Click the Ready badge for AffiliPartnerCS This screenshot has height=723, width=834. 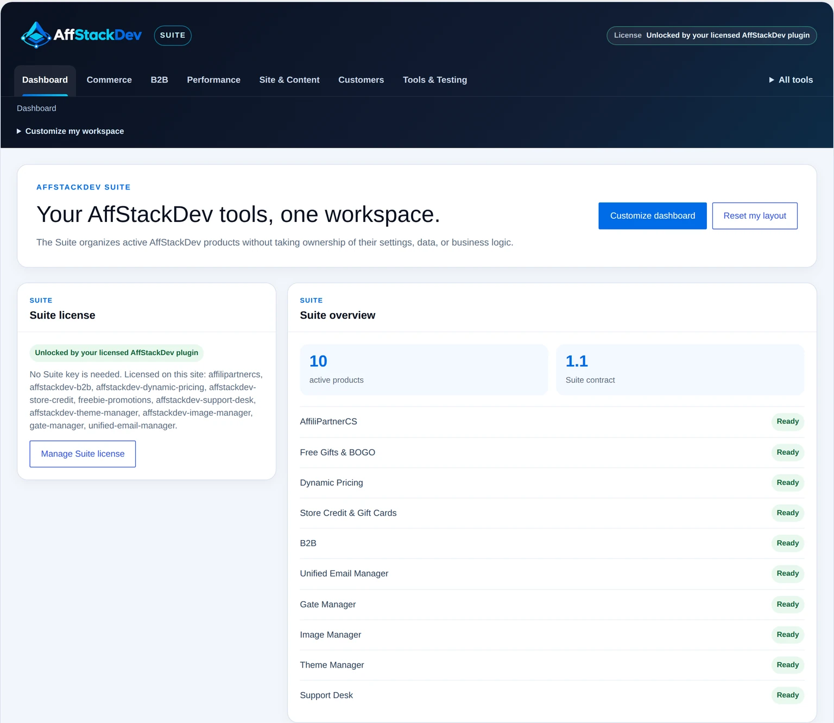[x=787, y=422]
